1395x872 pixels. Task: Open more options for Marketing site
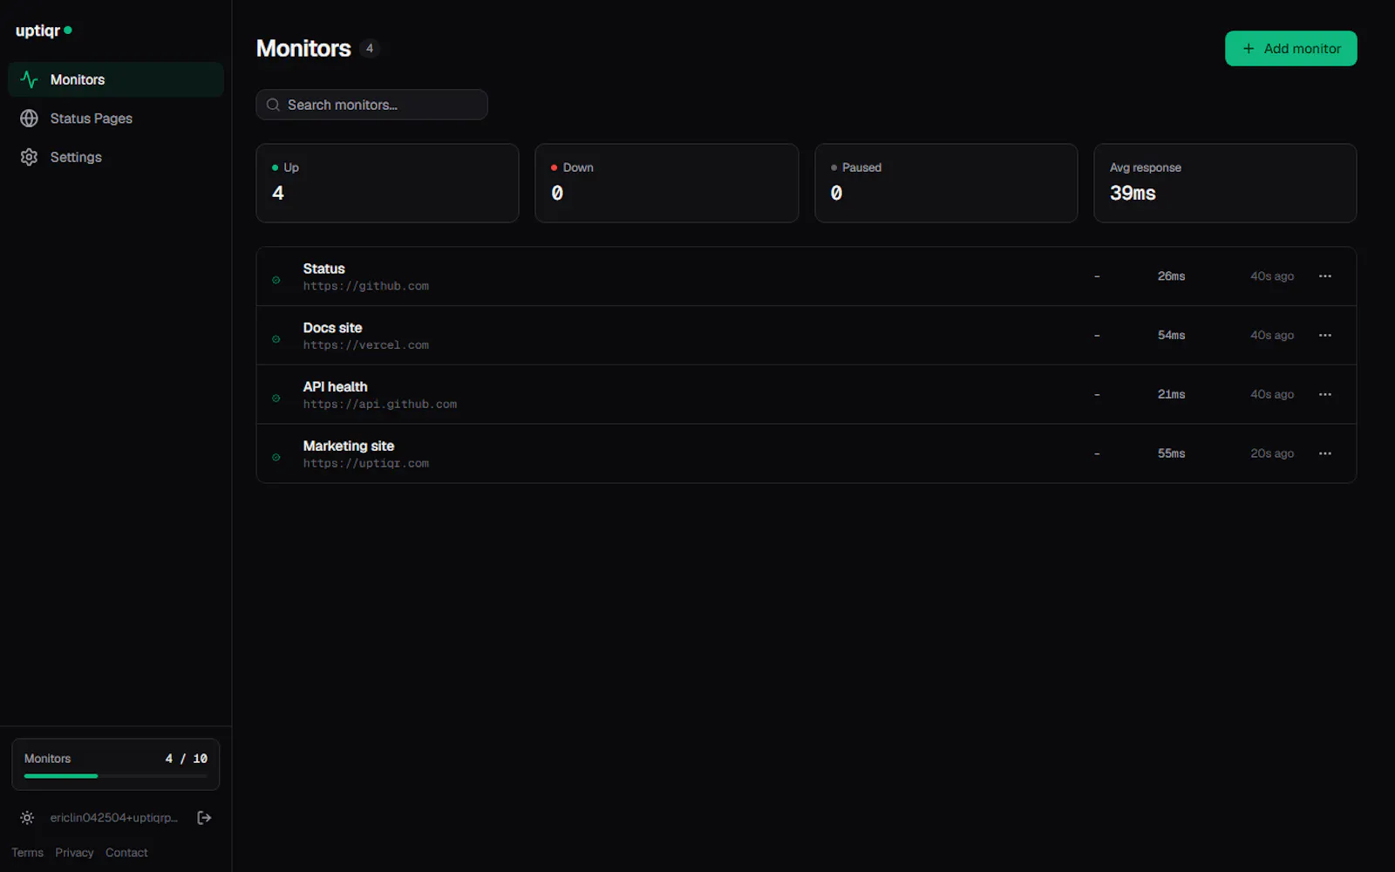1325,454
